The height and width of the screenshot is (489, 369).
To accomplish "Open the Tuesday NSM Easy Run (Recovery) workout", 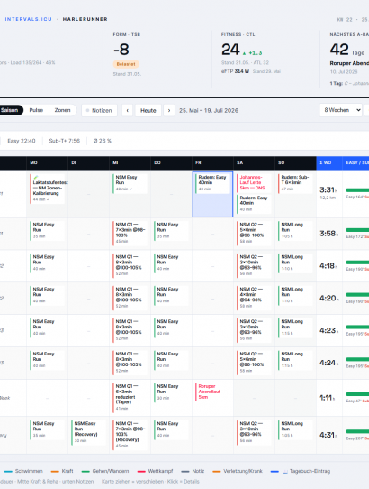I will click(88, 432).
